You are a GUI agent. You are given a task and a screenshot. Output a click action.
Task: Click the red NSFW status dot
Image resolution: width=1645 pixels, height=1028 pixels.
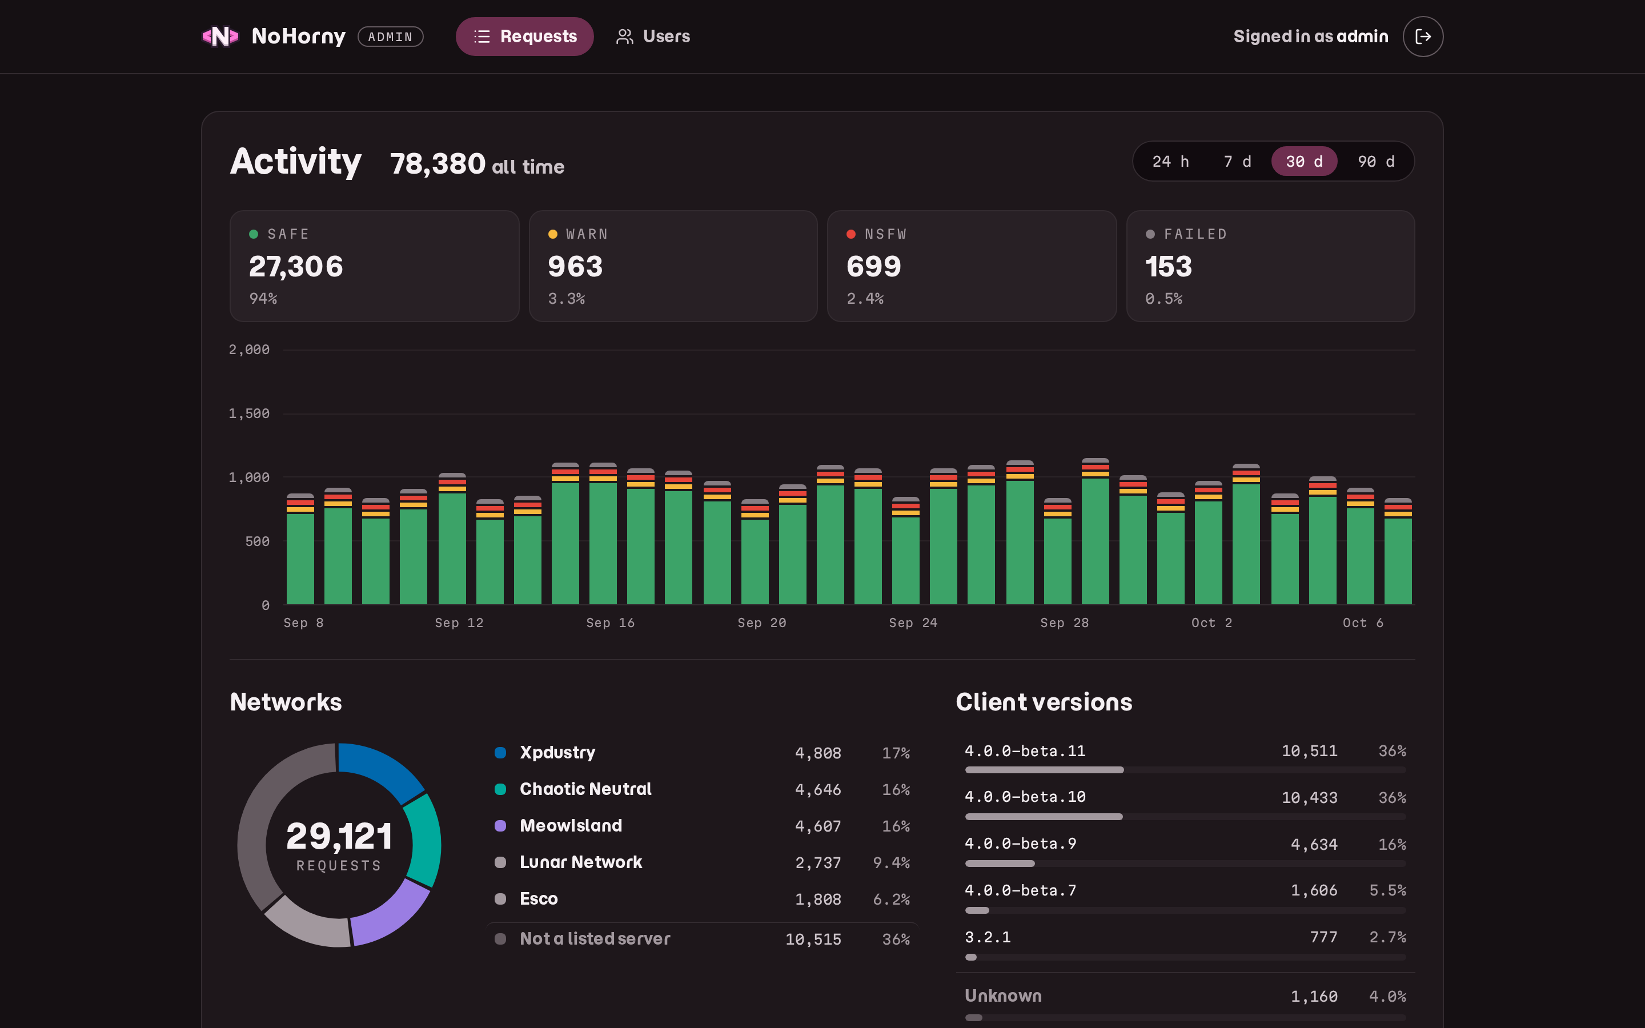pos(851,234)
